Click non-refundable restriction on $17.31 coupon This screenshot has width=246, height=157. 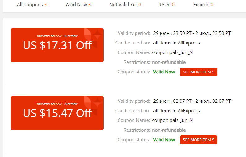click(169, 62)
